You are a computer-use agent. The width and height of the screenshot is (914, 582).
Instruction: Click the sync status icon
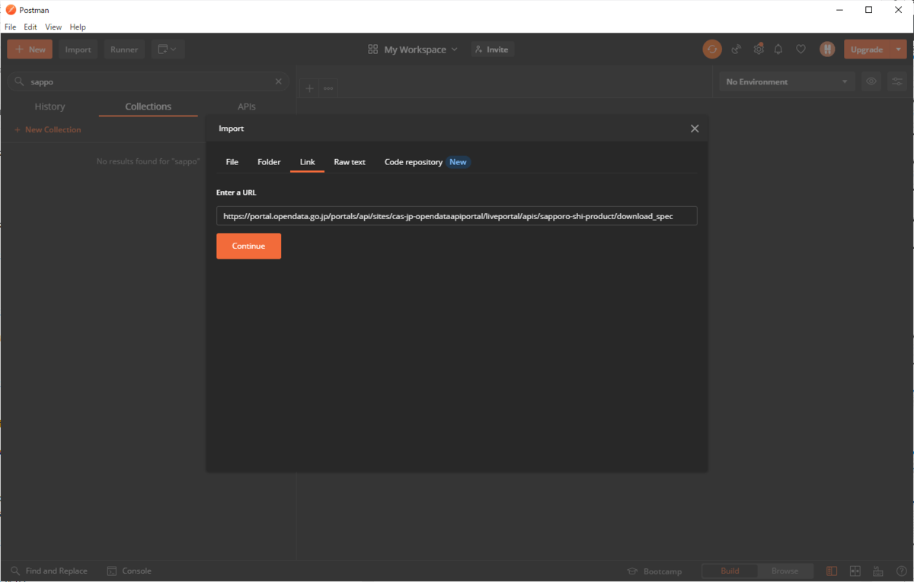712,49
